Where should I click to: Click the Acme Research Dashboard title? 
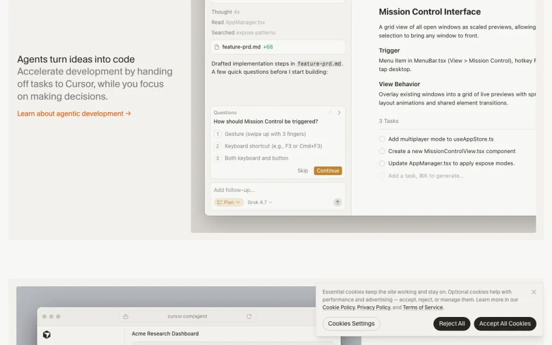click(x=165, y=333)
